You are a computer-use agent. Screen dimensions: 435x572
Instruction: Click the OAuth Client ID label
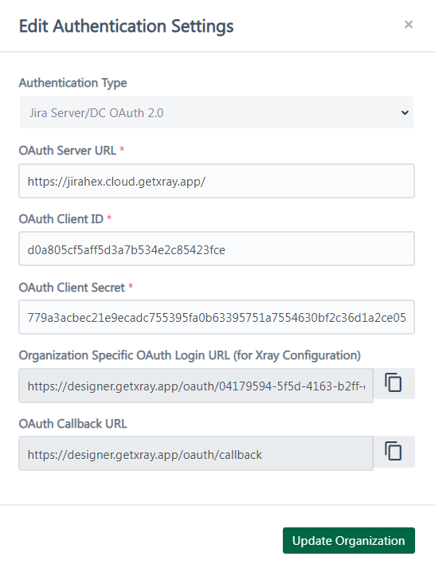(x=61, y=219)
